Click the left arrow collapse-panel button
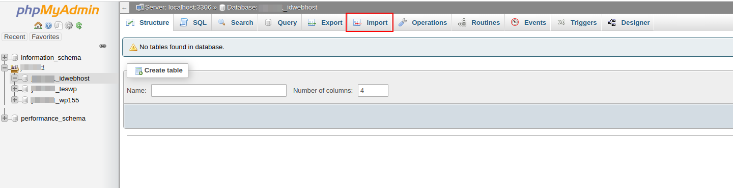This screenshot has width=733, height=188. [125, 8]
